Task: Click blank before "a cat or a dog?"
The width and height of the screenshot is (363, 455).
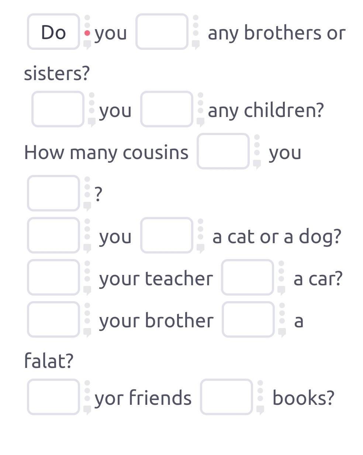Action: pos(167,235)
